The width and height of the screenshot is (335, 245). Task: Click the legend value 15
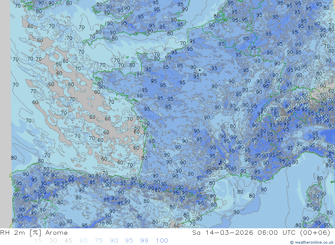[38, 241]
